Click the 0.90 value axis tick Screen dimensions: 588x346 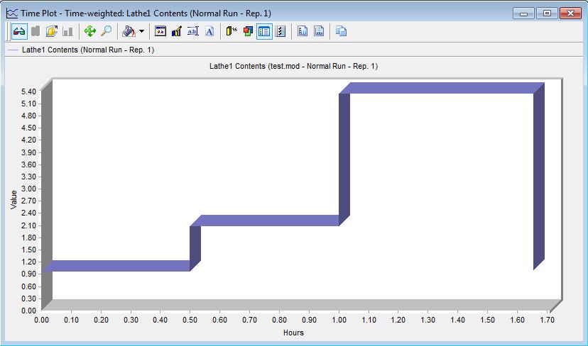point(29,274)
